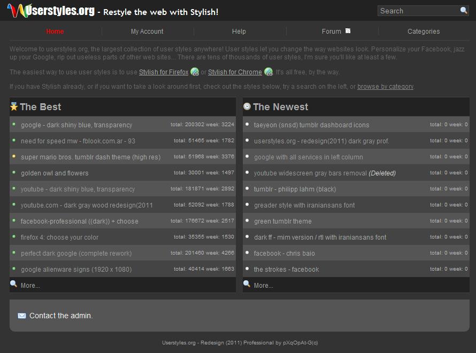The width and height of the screenshot is (476, 353).
Task: Click stats text total: 176672 week: 2517
Action: pyautogui.click(x=202, y=221)
